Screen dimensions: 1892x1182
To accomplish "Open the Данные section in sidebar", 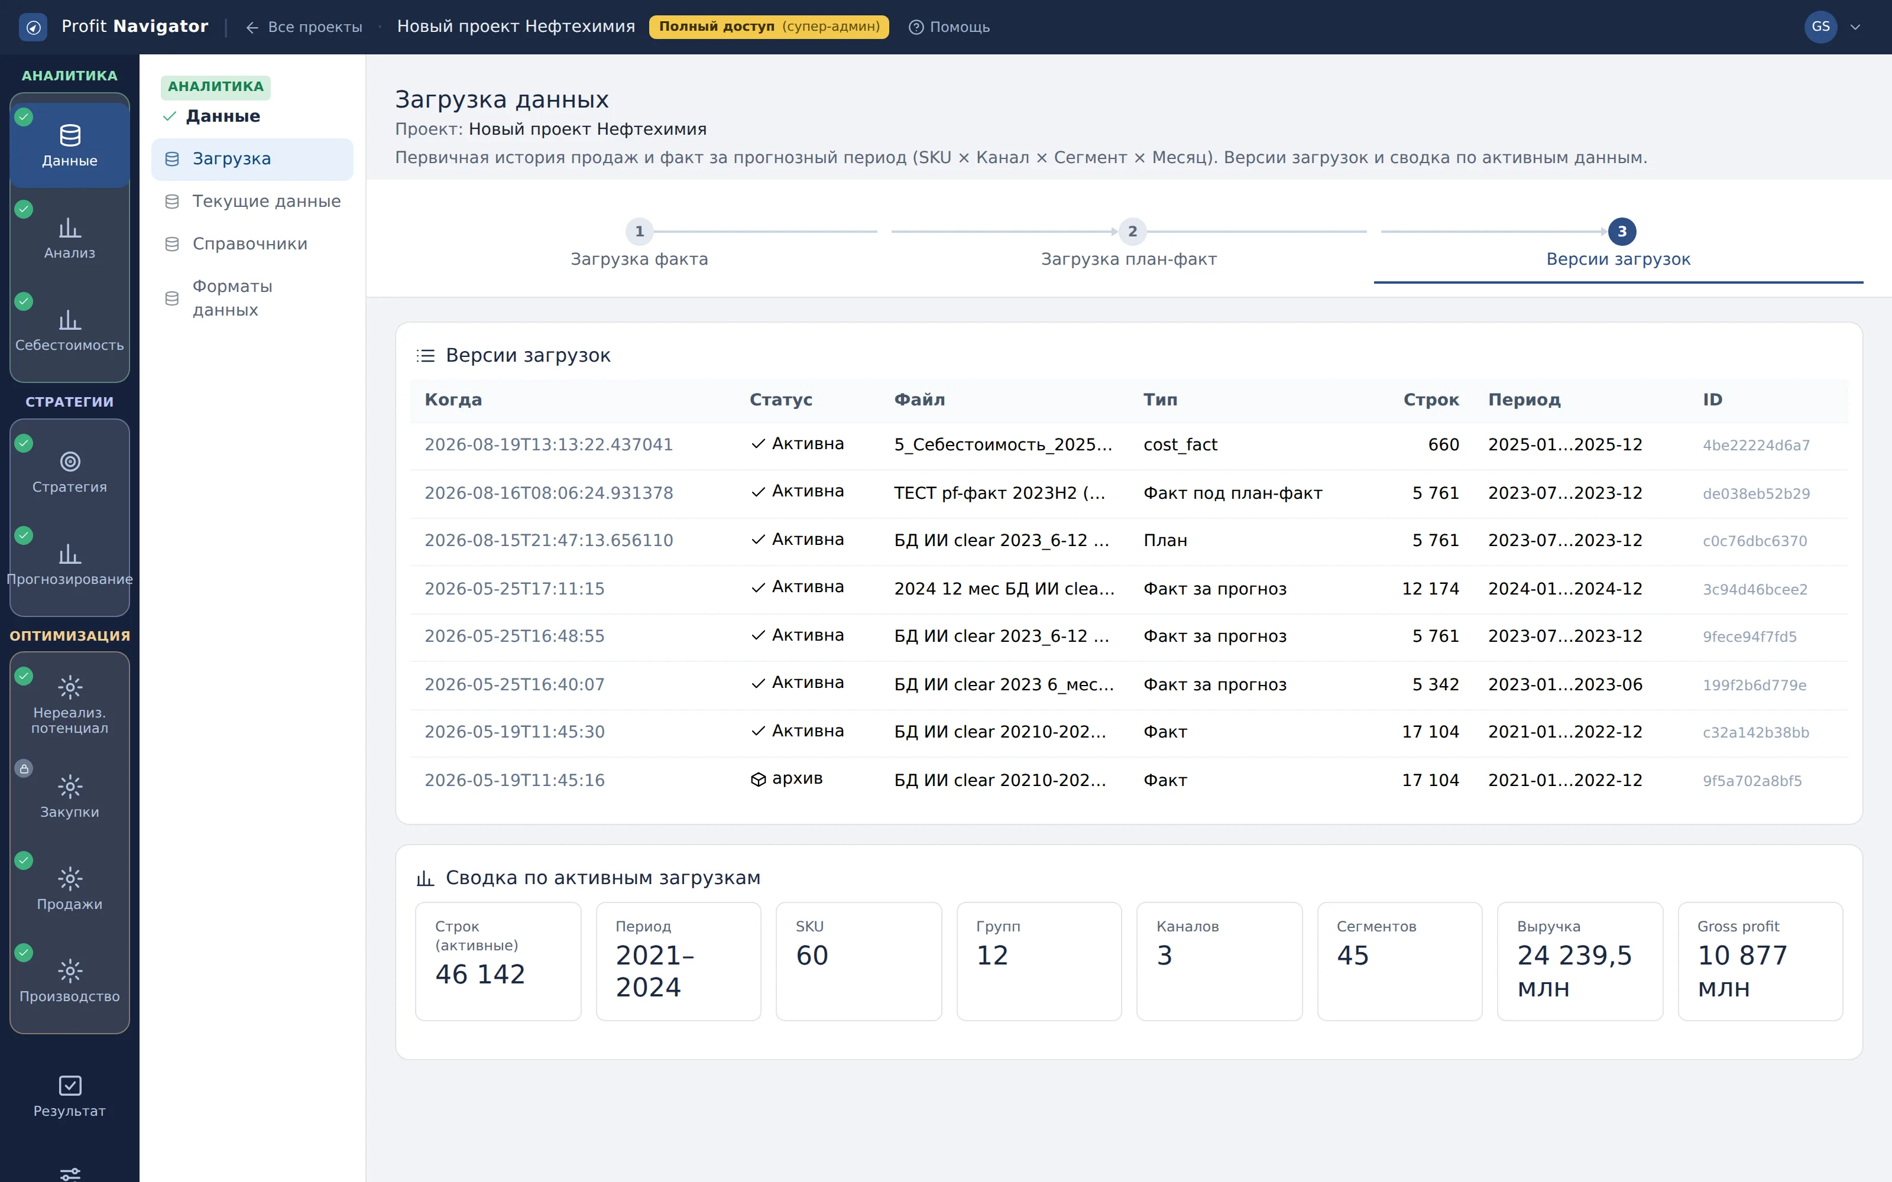I will [70, 145].
